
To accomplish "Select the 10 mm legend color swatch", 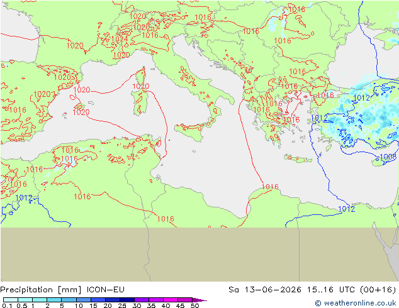I will [x=84, y=300].
